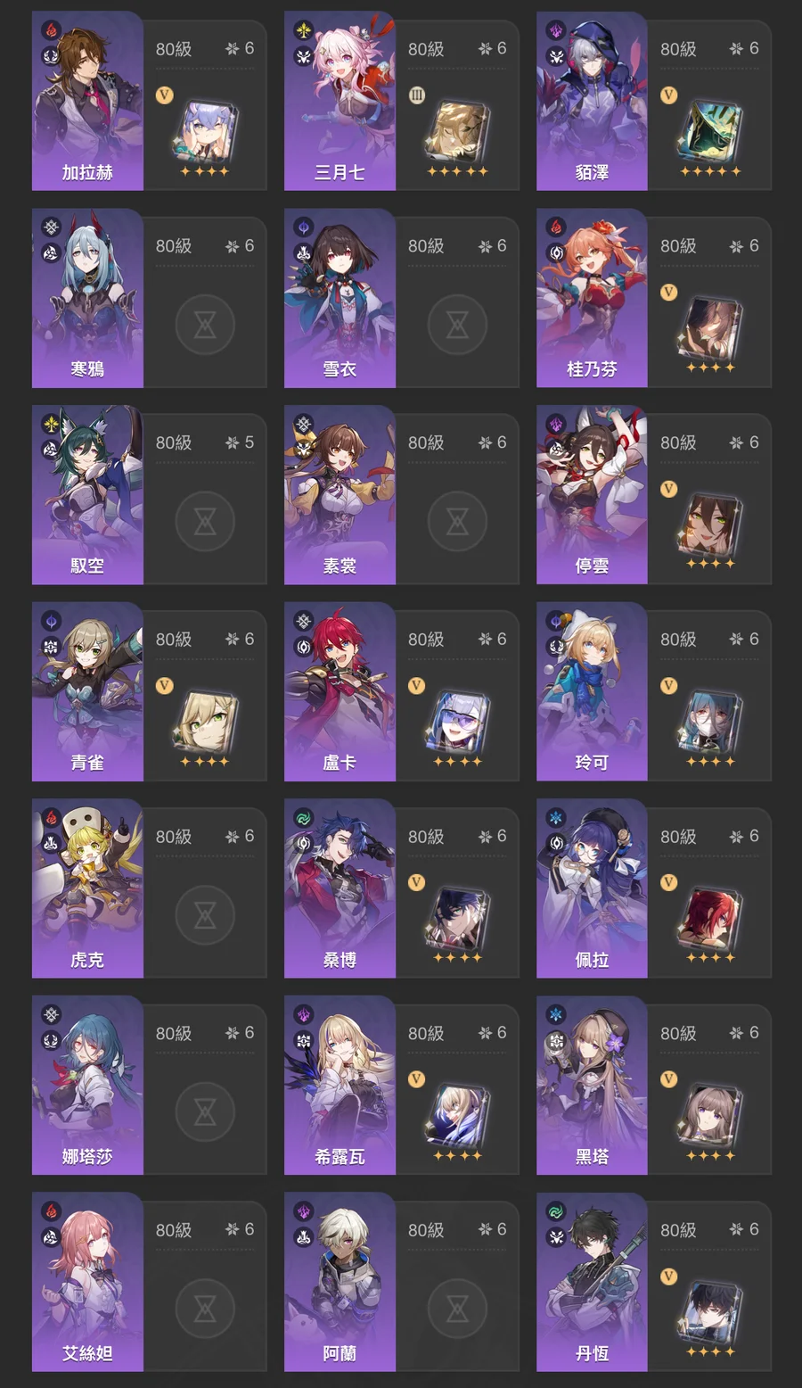Open 黑塔's equipped light cone
Screen dimensions: 802x1388
click(x=710, y=1115)
